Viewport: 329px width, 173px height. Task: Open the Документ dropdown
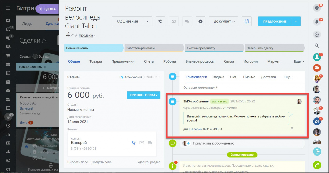[223, 21]
